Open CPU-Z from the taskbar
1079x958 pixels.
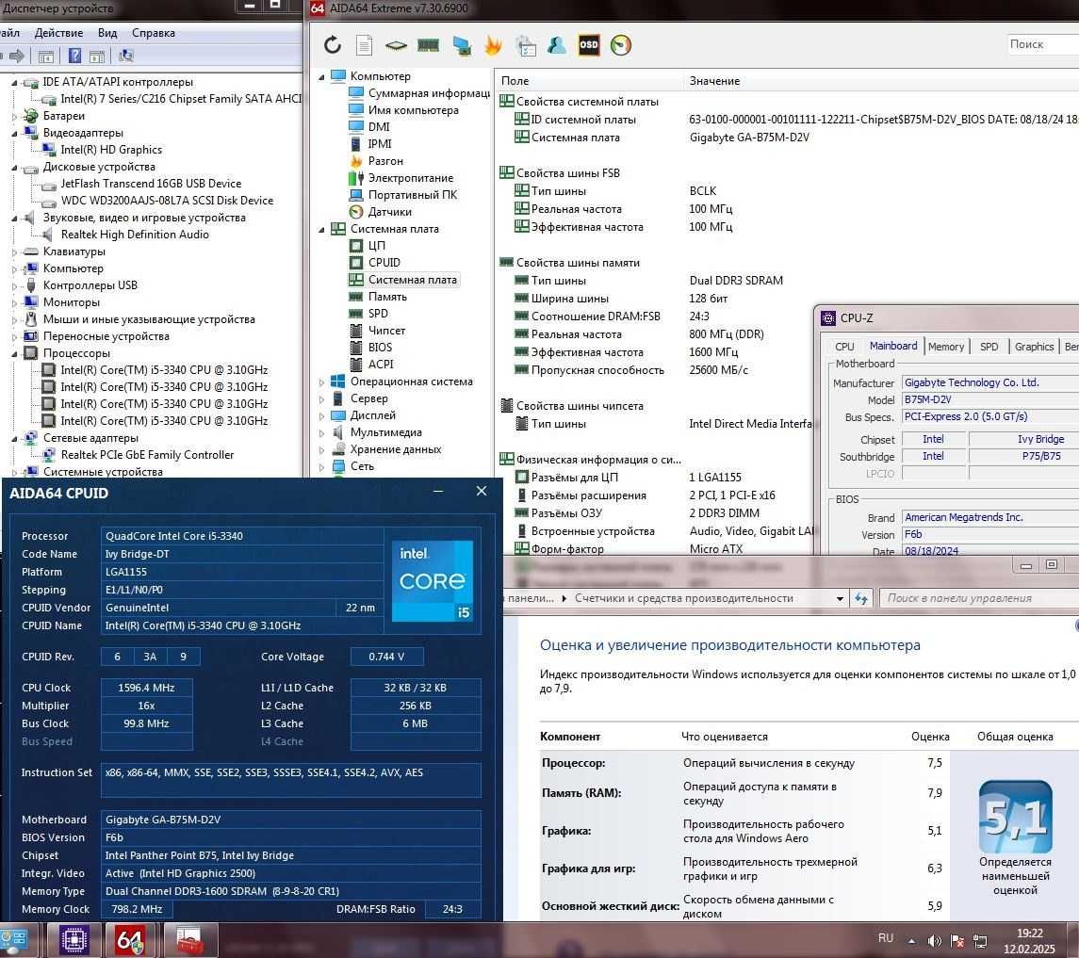point(74,940)
